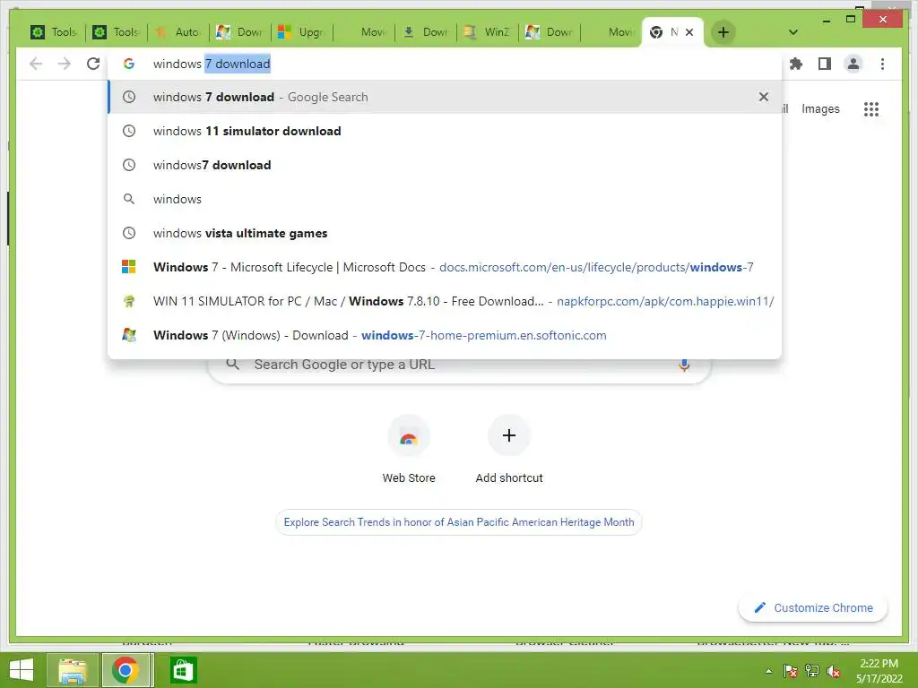This screenshot has width=918, height=688.
Task: Open the Windows Store taskbar icon
Action: click(x=183, y=670)
